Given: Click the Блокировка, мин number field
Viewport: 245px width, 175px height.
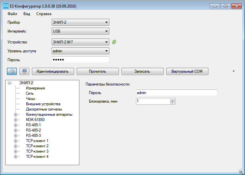Looking at the screenshot, I should 153,101.
